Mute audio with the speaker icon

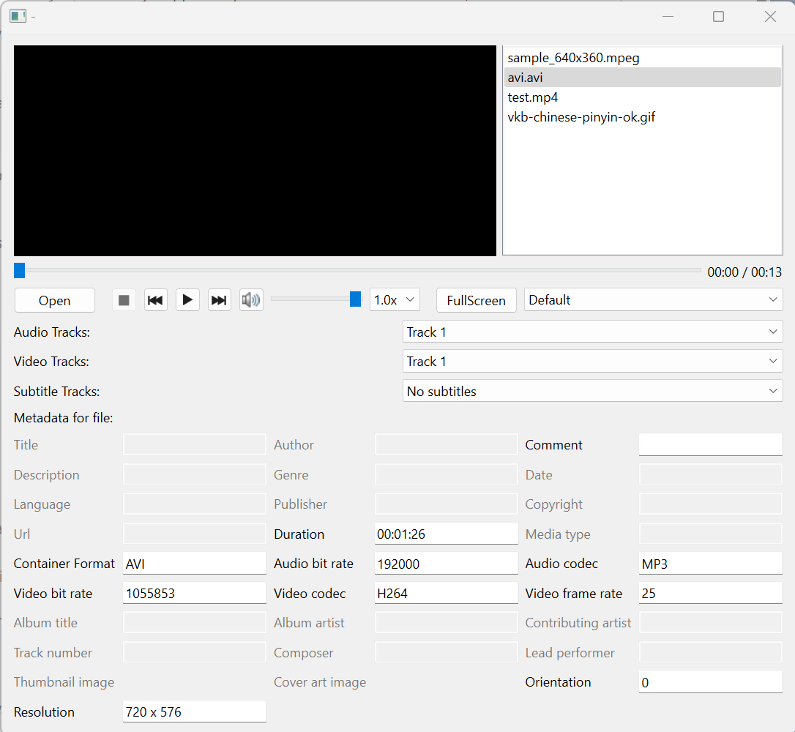point(251,300)
